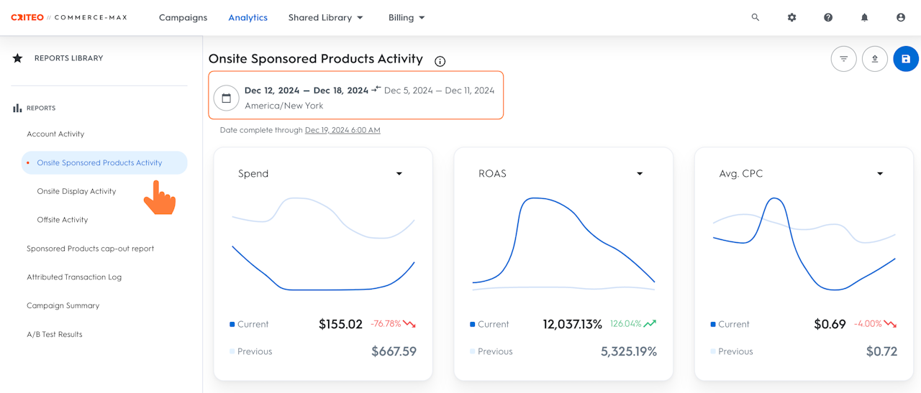The image size is (921, 393).
Task: Open the Onsite Display Activity report
Action: point(76,191)
